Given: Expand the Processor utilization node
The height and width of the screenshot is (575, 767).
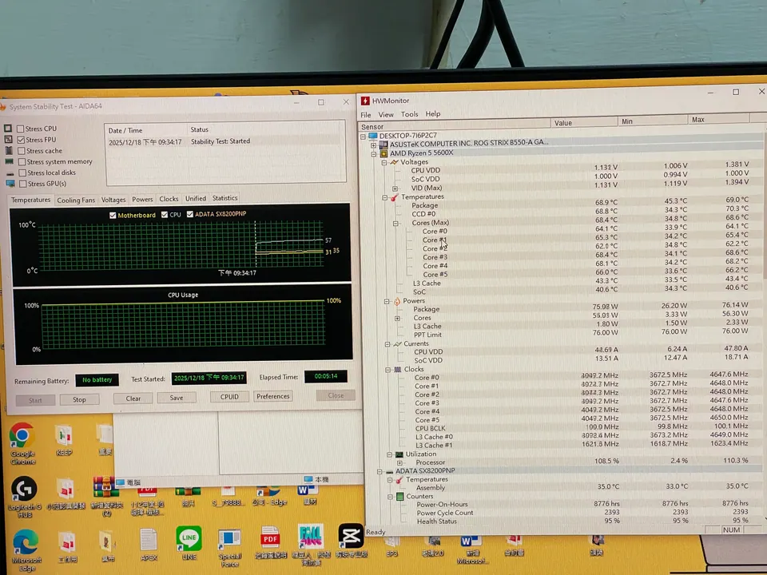Looking at the screenshot, I should tap(399, 462).
